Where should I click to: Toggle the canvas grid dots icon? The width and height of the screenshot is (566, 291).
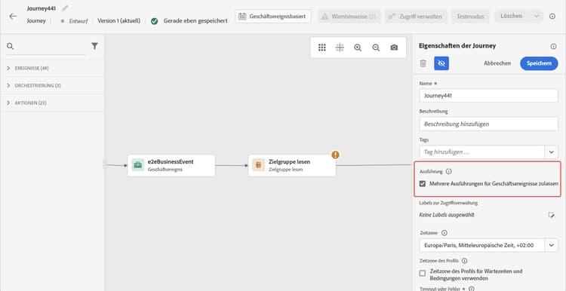coord(322,47)
